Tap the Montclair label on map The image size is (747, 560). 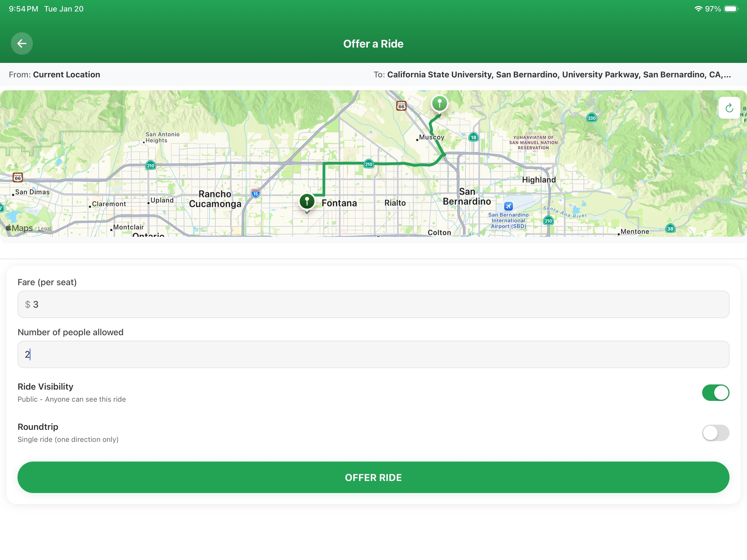(x=128, y=227)
